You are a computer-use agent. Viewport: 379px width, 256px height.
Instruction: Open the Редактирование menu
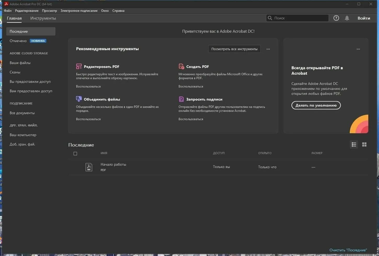[27, 11]
